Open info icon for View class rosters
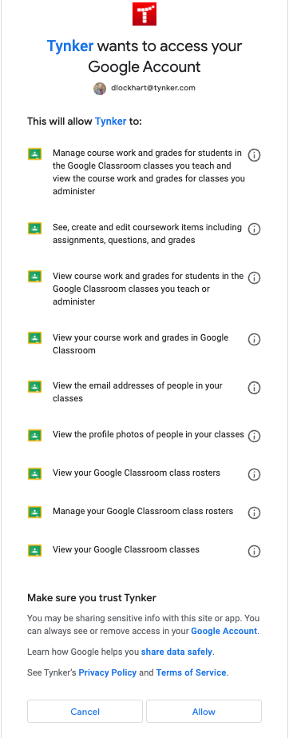This screenshot has width=289, height=738. [254, 474]
